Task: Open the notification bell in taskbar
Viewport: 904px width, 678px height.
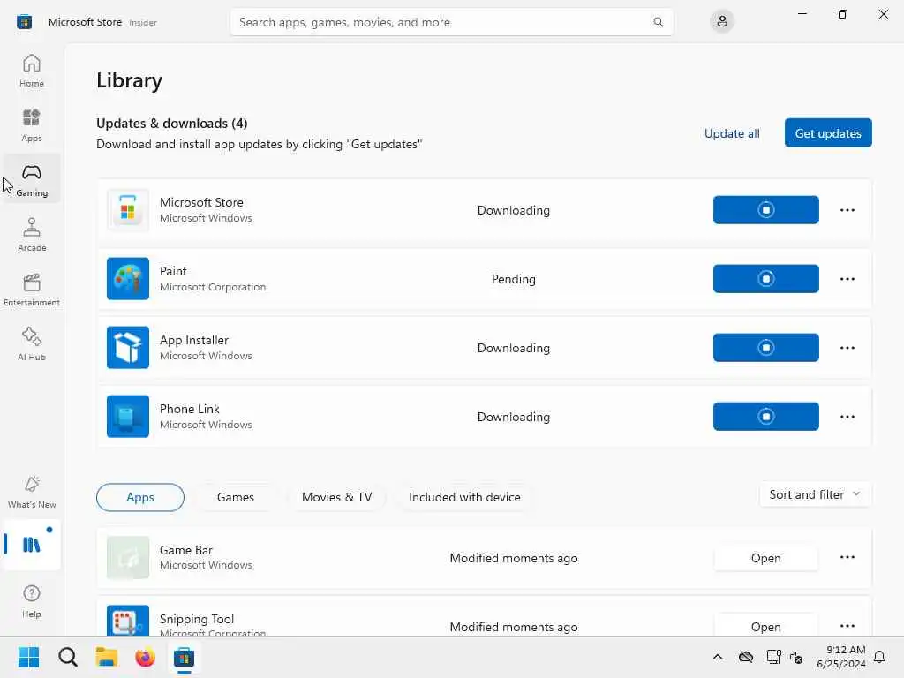Action: (879, 657)
